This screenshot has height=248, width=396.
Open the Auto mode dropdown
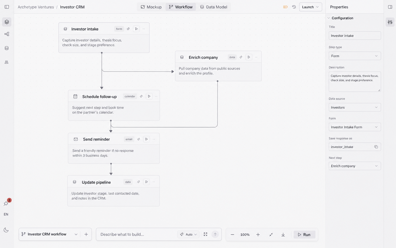click(x=188, y=234)
